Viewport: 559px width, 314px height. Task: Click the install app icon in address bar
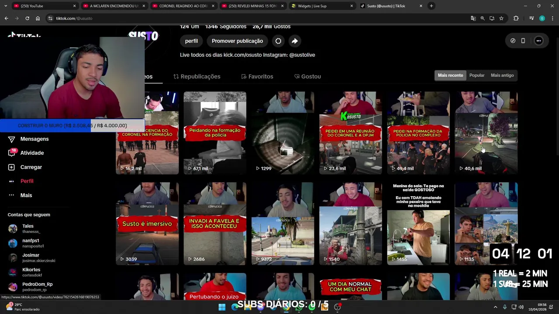492,18
